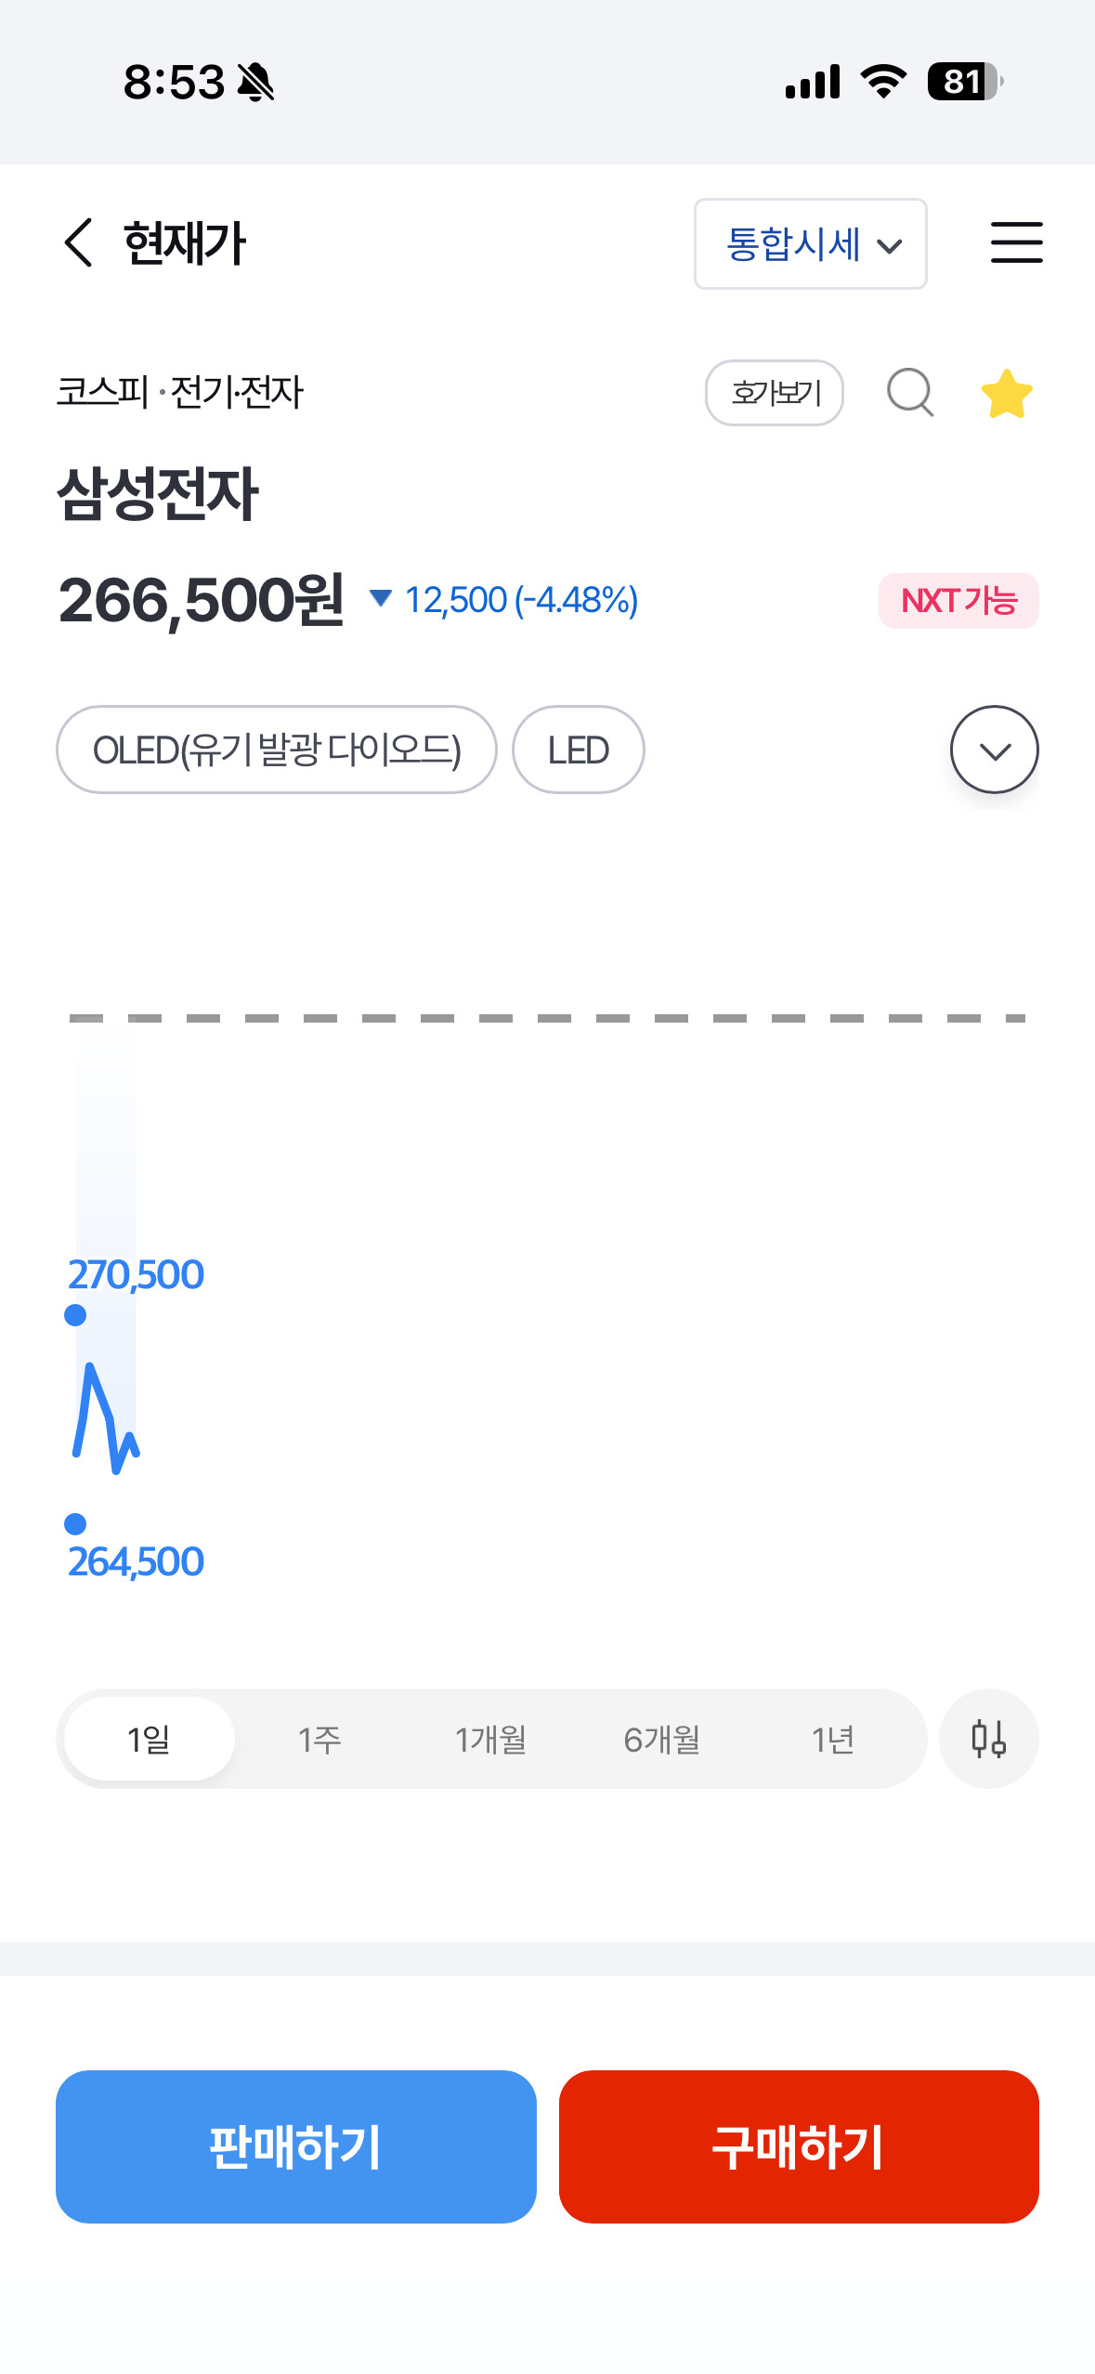The image size is (1095, 2374).
Task: Expand the theme tags chevron button
Action: [994, 750]
